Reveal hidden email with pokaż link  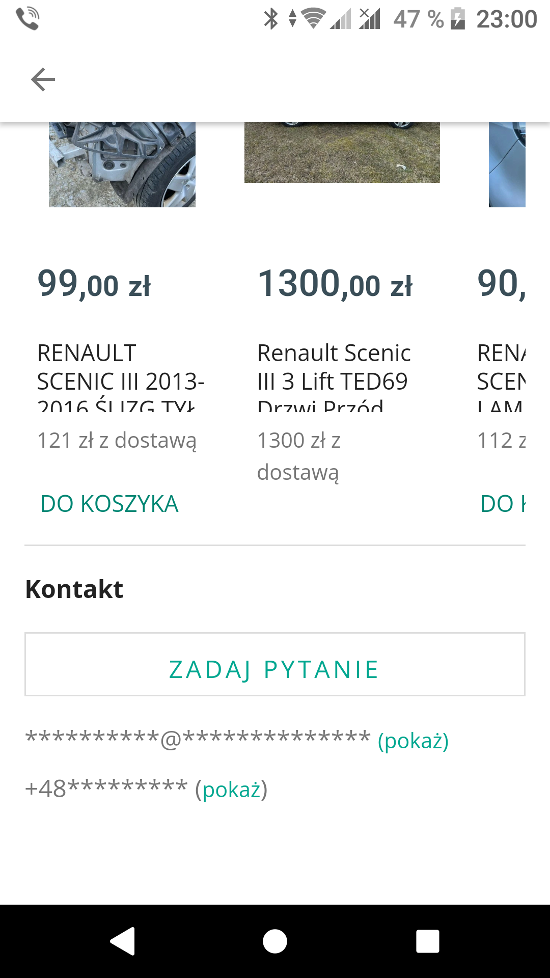click(413, 741)
